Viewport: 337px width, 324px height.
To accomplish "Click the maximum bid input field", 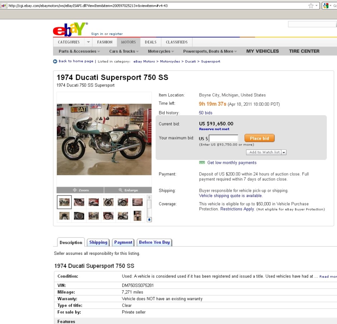I will (223, 138).
